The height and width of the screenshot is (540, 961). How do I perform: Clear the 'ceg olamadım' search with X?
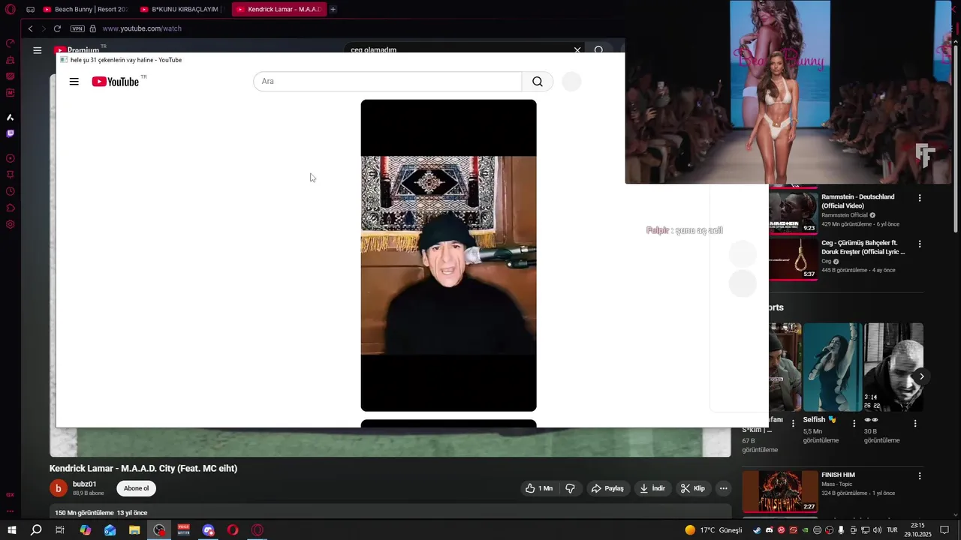click(x=577, y=49)
